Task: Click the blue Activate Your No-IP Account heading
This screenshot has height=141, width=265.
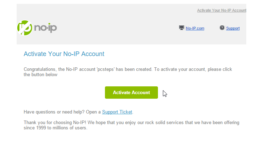Action: coord(64,54)
